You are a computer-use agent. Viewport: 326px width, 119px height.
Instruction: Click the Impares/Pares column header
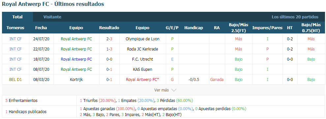(x=267, y=28)
